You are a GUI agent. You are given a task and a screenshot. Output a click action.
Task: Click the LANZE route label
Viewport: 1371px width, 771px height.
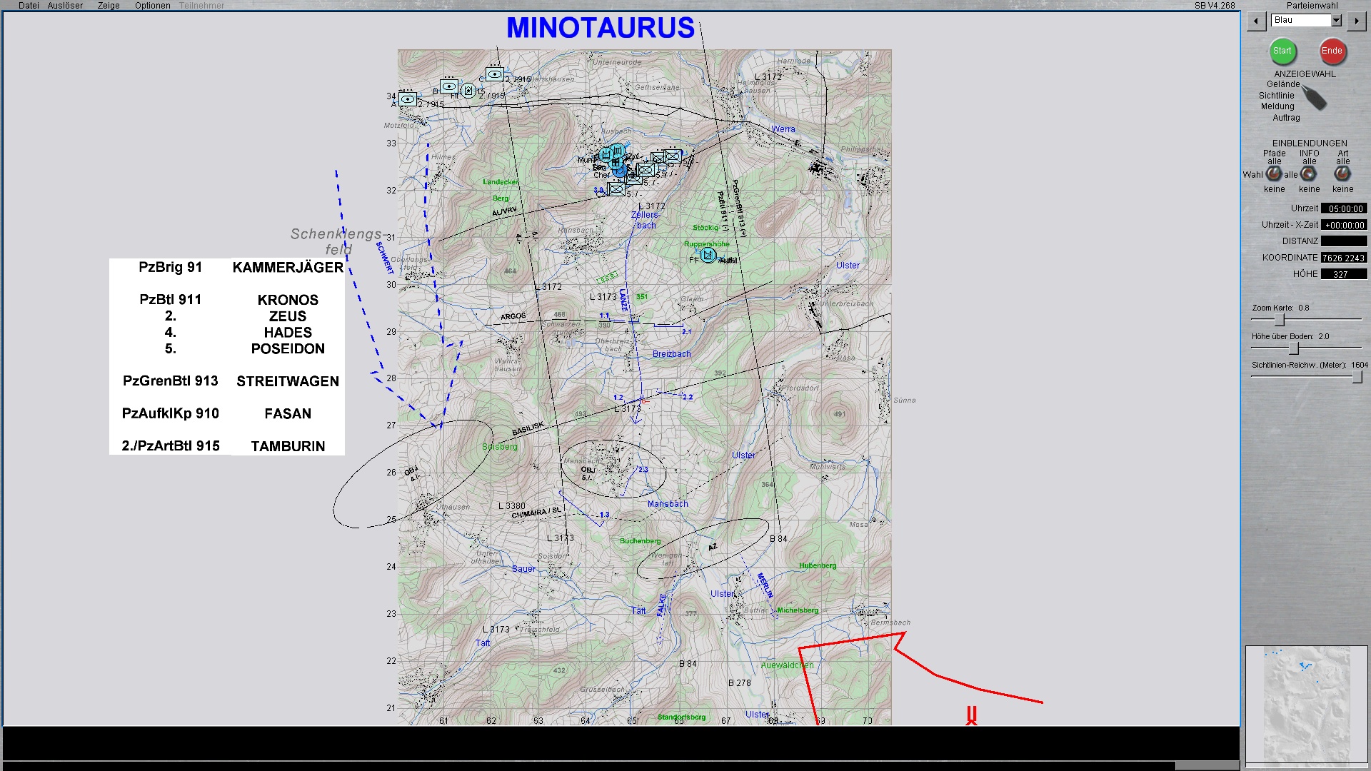point(623,300)
